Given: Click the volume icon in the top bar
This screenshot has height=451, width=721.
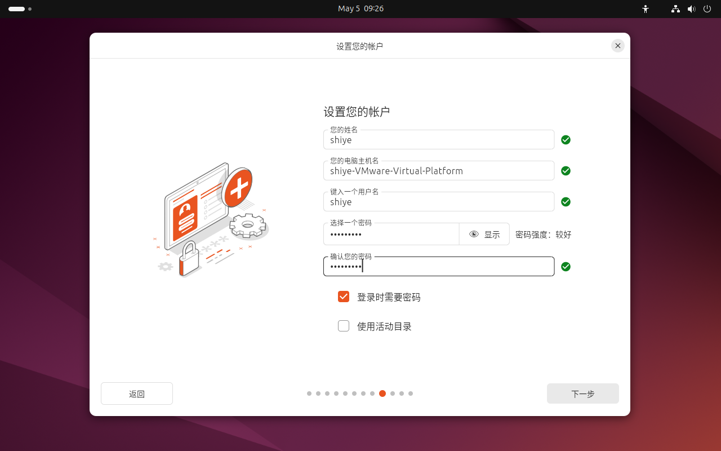Looking at the screenshot, I should pyautogui.click(x=692, y=9).
